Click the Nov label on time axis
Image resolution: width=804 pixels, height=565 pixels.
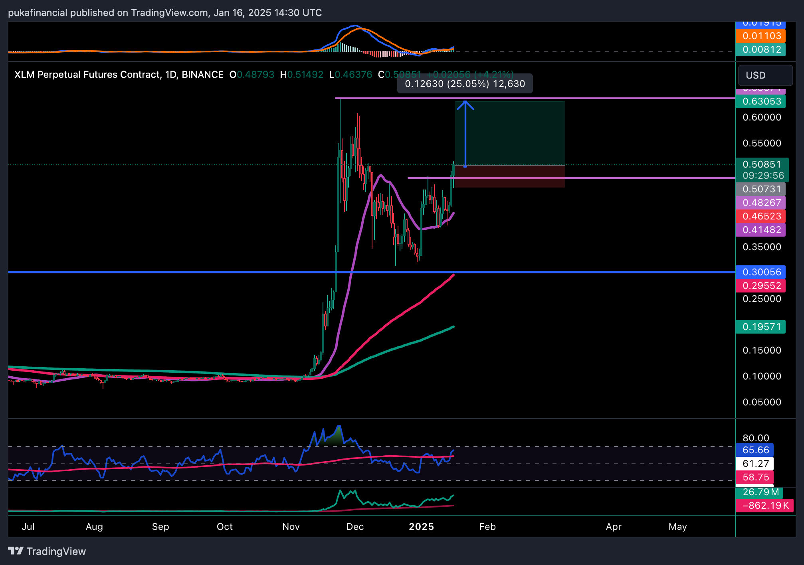[291, 527]
